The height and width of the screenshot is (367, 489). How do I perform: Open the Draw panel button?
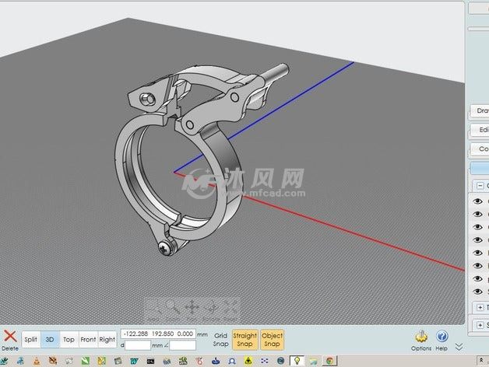tap(480, 111)
